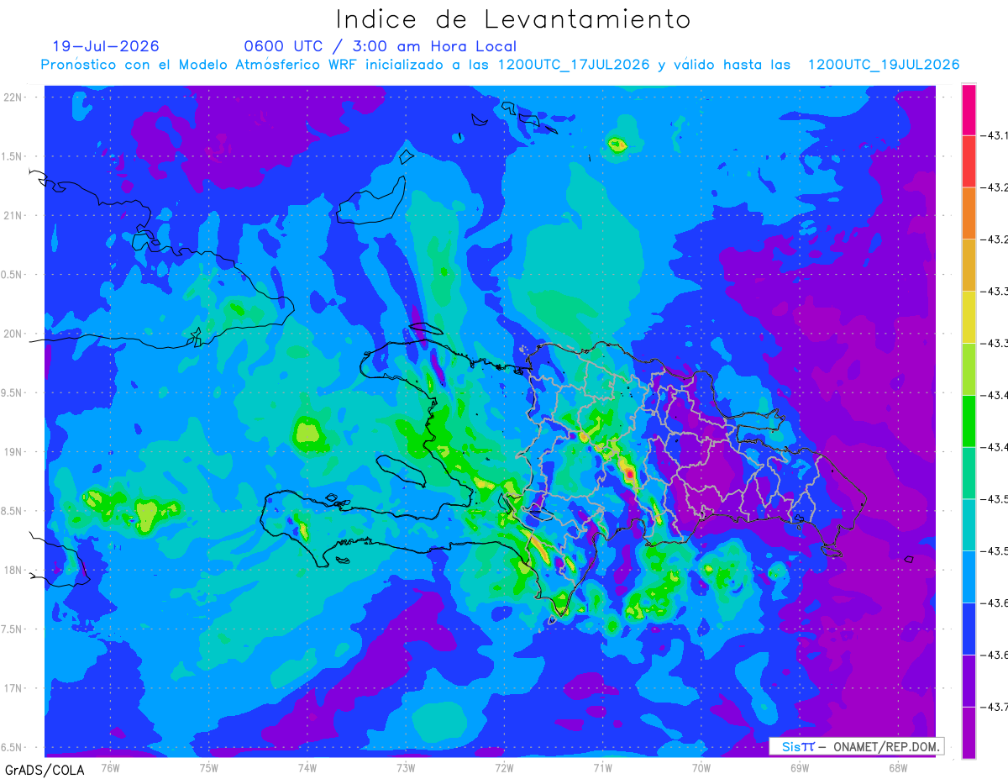Click the '8.5N' latitude tick label
The image size is (1008, 779).
coord(13,511)
